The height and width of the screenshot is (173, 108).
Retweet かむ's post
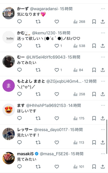(x=38, y=46)
